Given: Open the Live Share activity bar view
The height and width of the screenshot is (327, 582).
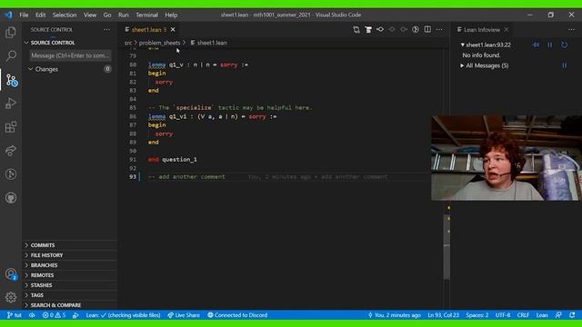Looking at the screenshot, I should (x=11, y=151).
